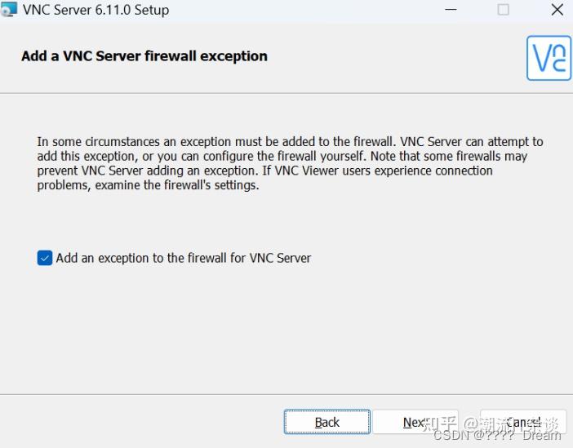Uncheck the firewall exception checkbox
The height and width of the screenshot is (448, 573).
point(45,258)
